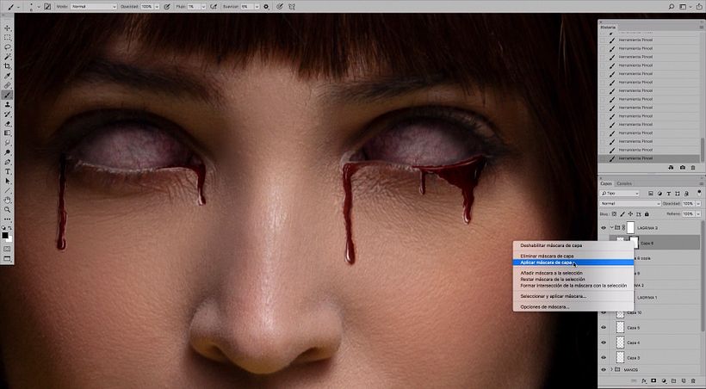Select the Lasso tool
The width and height of the screenshot is (706, 389).
pyautogui.click(x=7, y=46)
